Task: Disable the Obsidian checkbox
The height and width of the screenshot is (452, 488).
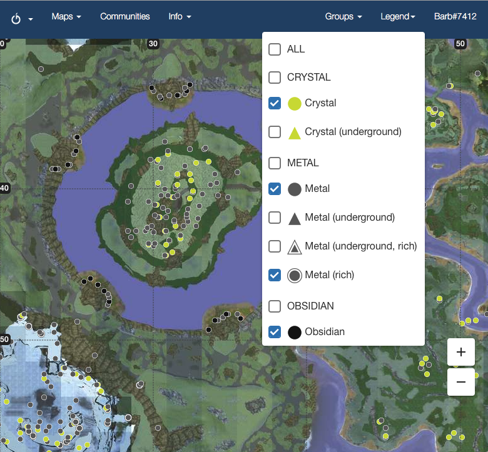Action: 275,332
